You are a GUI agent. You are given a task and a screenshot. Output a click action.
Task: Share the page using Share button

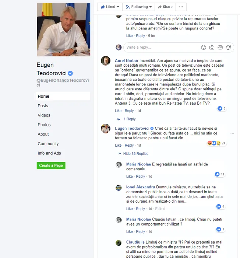(x=165, y=7)
